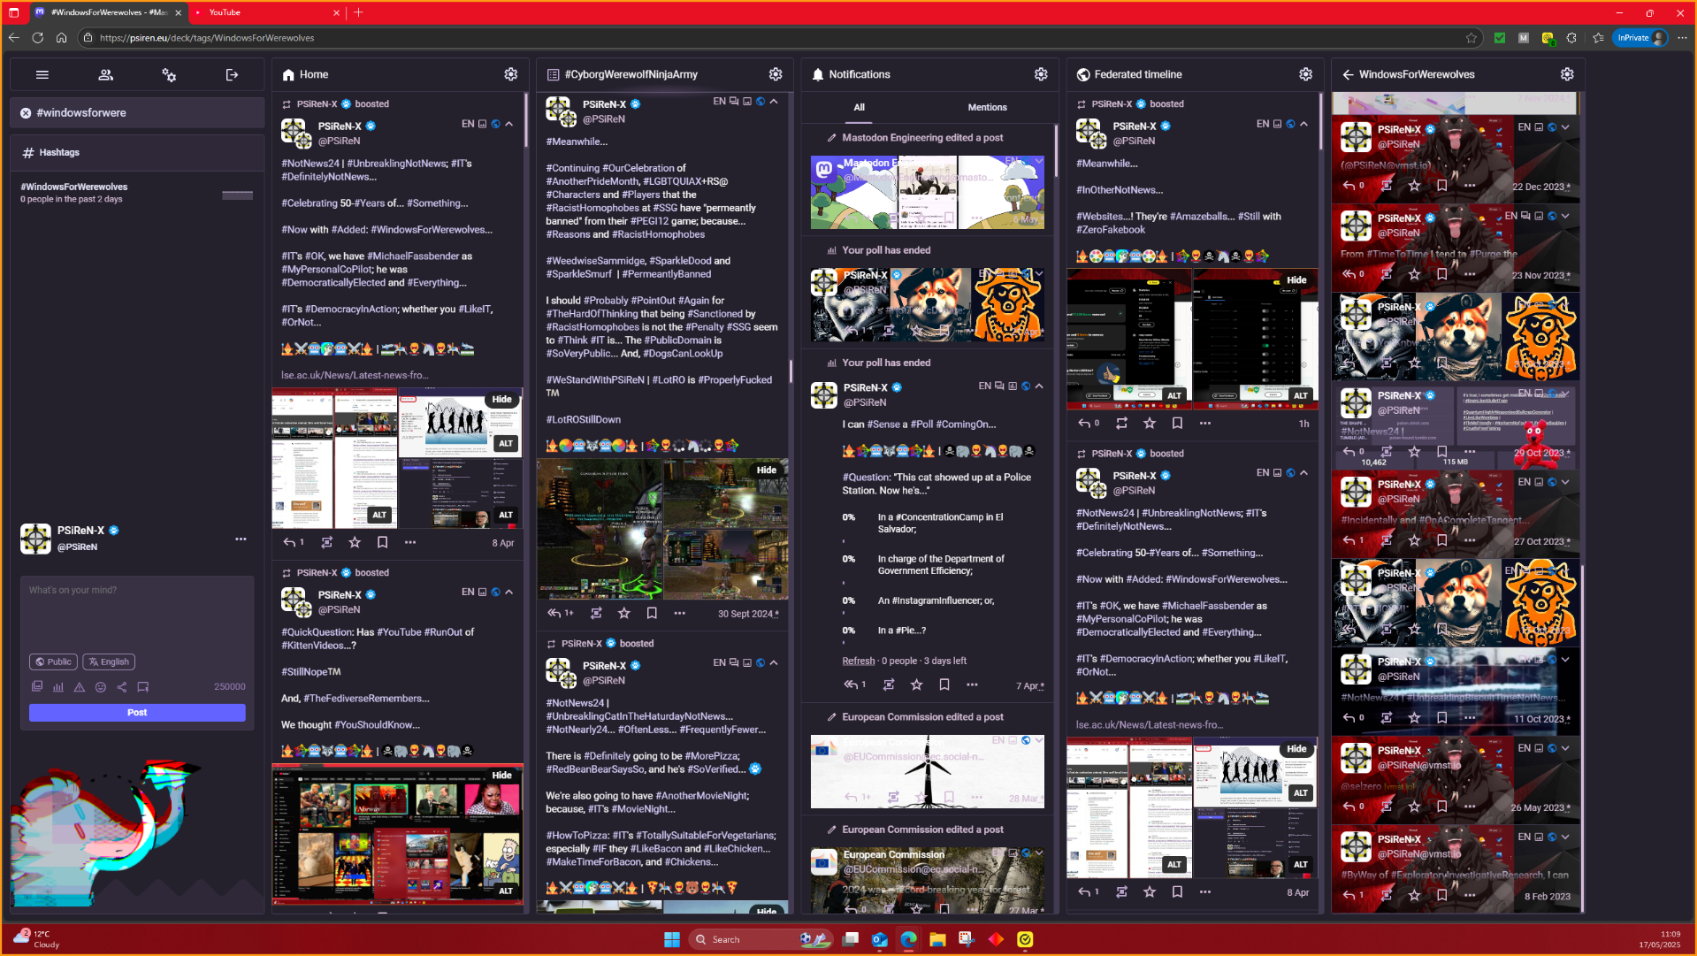Click the share-style icon in the compose toolbar

tap(122, 686)
